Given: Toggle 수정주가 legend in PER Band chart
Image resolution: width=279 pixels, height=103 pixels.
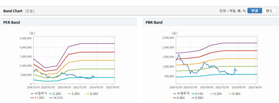Looking at the screenshot, I should [39, 94].
